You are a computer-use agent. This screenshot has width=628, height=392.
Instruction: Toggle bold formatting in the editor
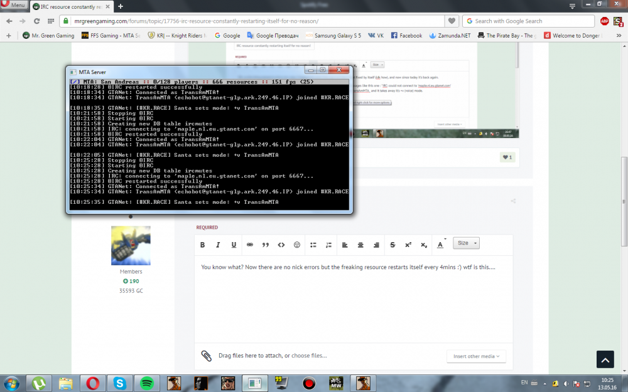point(202,245)
